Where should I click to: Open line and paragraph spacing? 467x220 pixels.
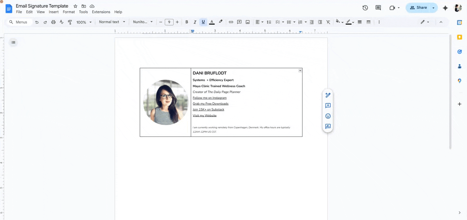[x=269, y=22]
